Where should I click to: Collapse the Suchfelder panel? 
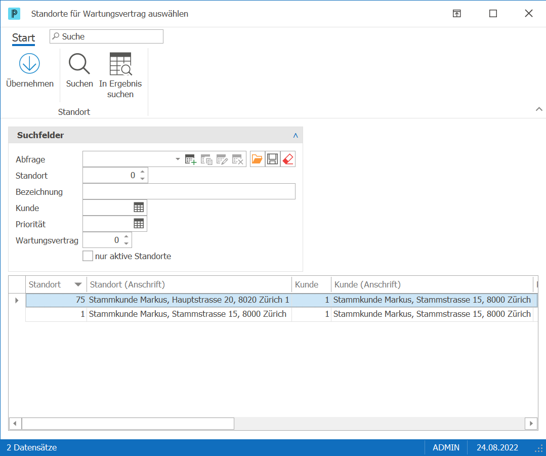296,136
